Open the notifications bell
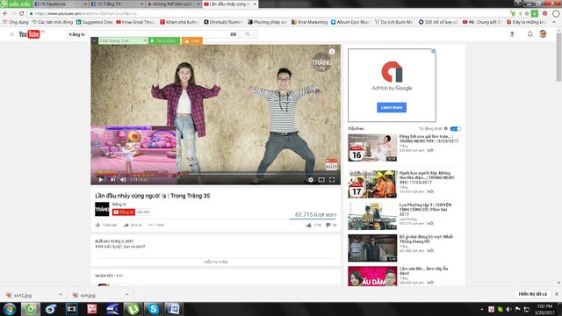The width and height of the screenshot is (562, 316). pyautogui.click(x=530, y=34)
